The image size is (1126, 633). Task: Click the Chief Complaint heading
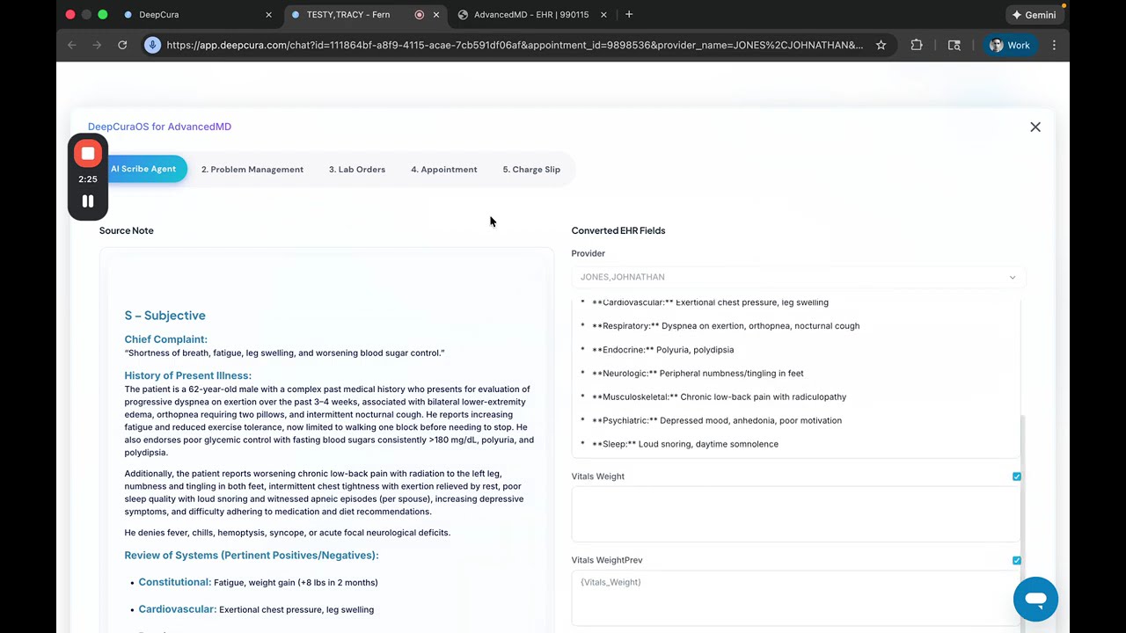point(166,339)
